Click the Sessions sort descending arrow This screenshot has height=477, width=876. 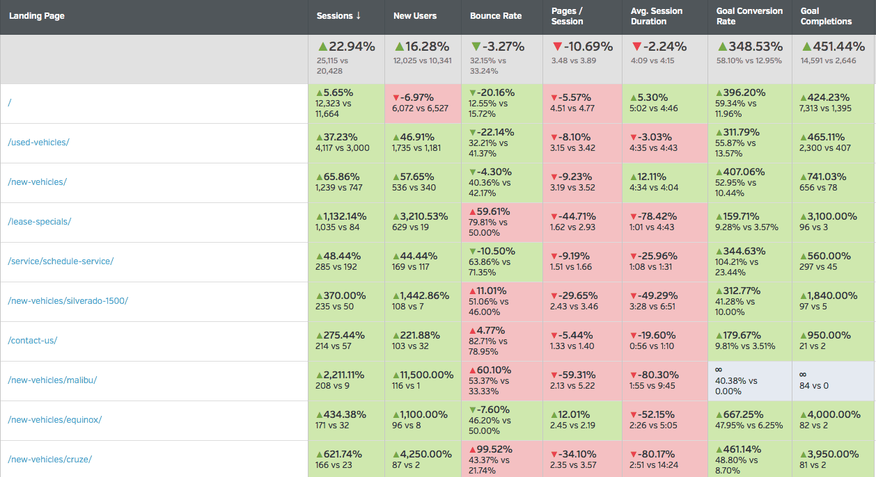click(x=359, y=15)
